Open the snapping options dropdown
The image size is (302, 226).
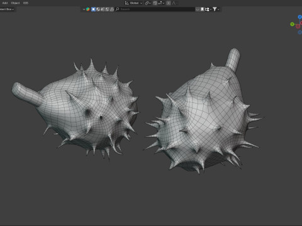[x=161, y=3]
